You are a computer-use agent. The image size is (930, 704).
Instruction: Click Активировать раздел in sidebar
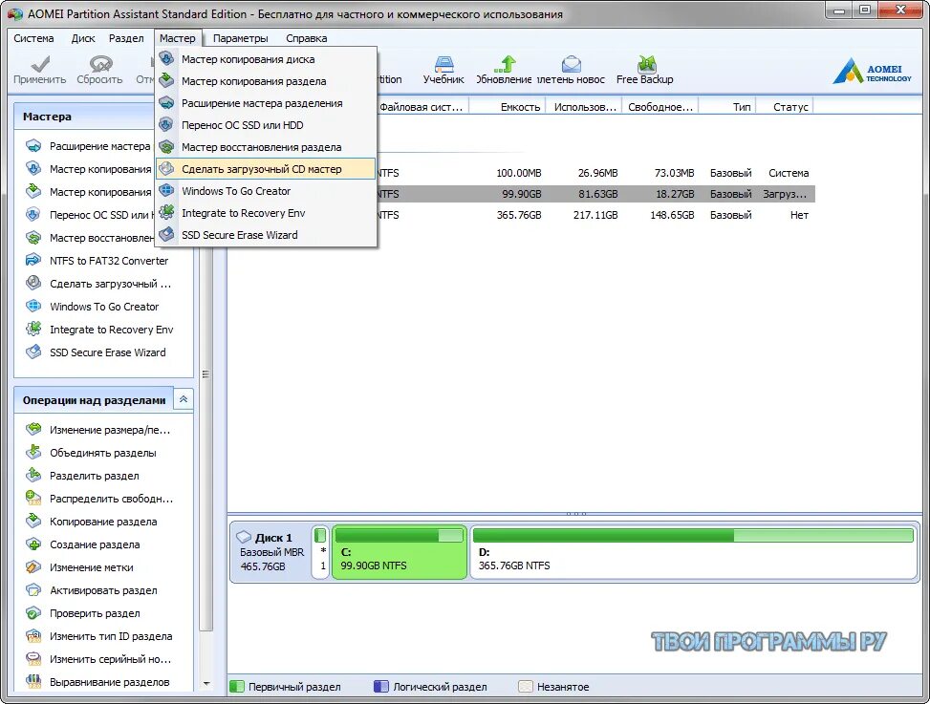point(104,590)
